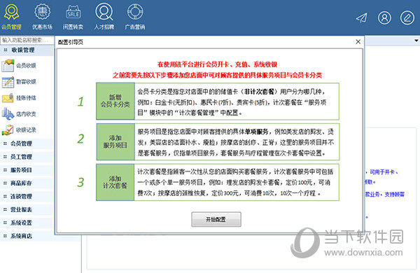Open 会员收银 in the sidebar
Screen dimensions: 420x273
tap(20, 65)
